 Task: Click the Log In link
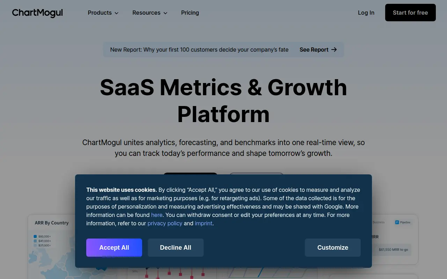point(366,13)
